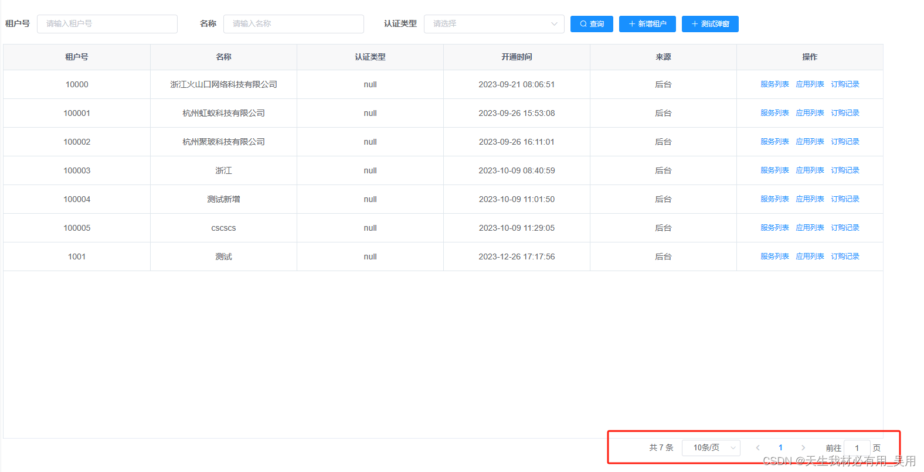Click timestamp 2023-10-09 11:29:05
The height and width of the screenshot is (472, 924).
pos(517,228)
